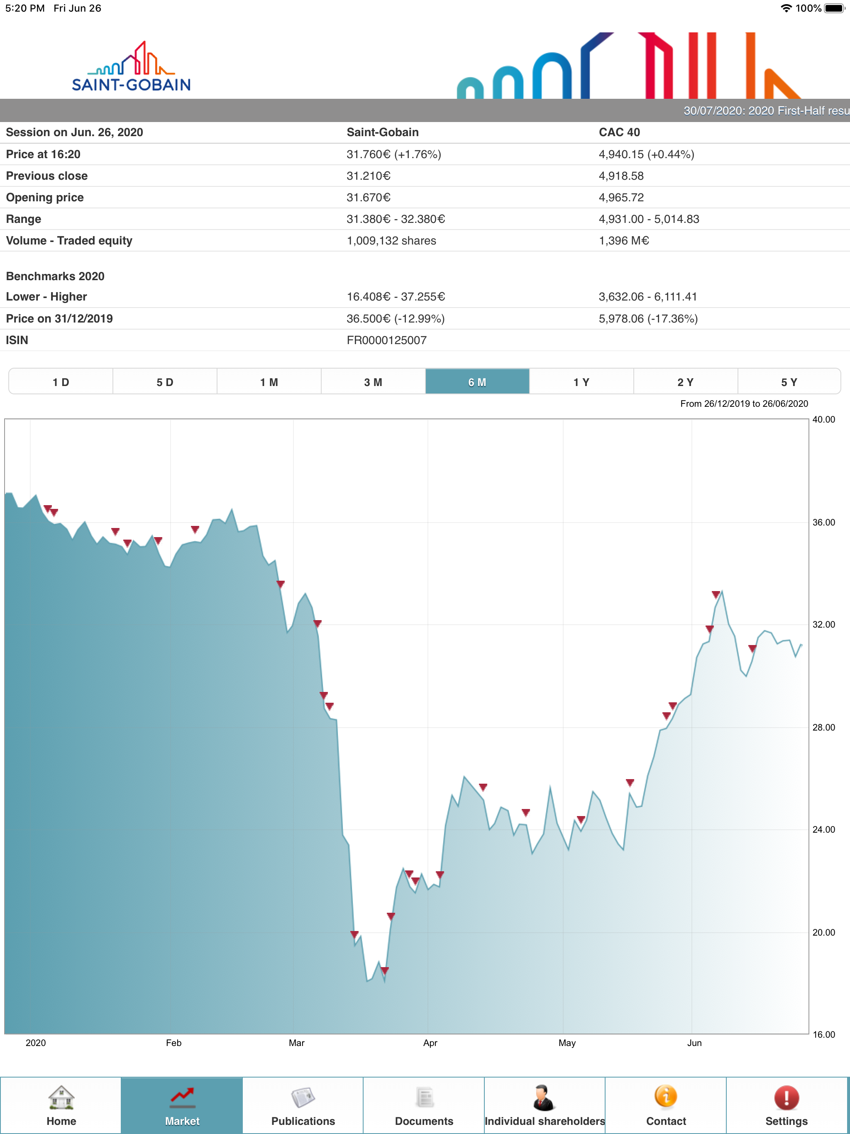Screen dimensions: 850x1134
Task: Tap the CAC 40 range 4,931.00 - 5,014.83
Action: pyautogui.click(x=649, y=219)
